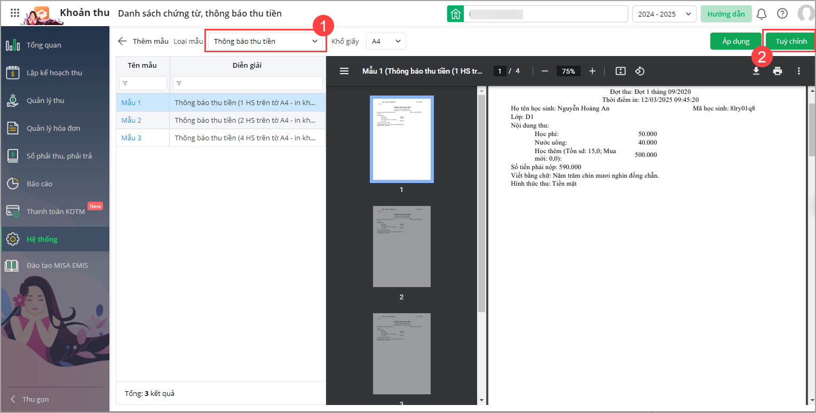Download the PDF preview

coord(756,71)
